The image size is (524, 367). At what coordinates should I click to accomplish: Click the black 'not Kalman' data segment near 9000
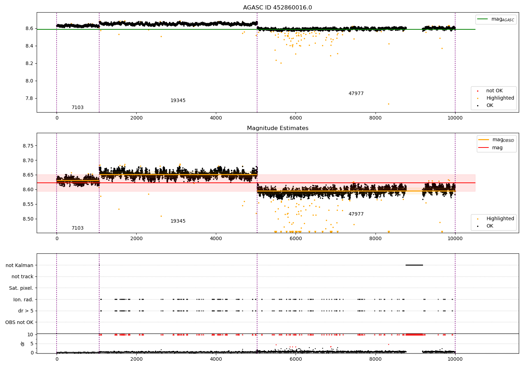[414, 265]
